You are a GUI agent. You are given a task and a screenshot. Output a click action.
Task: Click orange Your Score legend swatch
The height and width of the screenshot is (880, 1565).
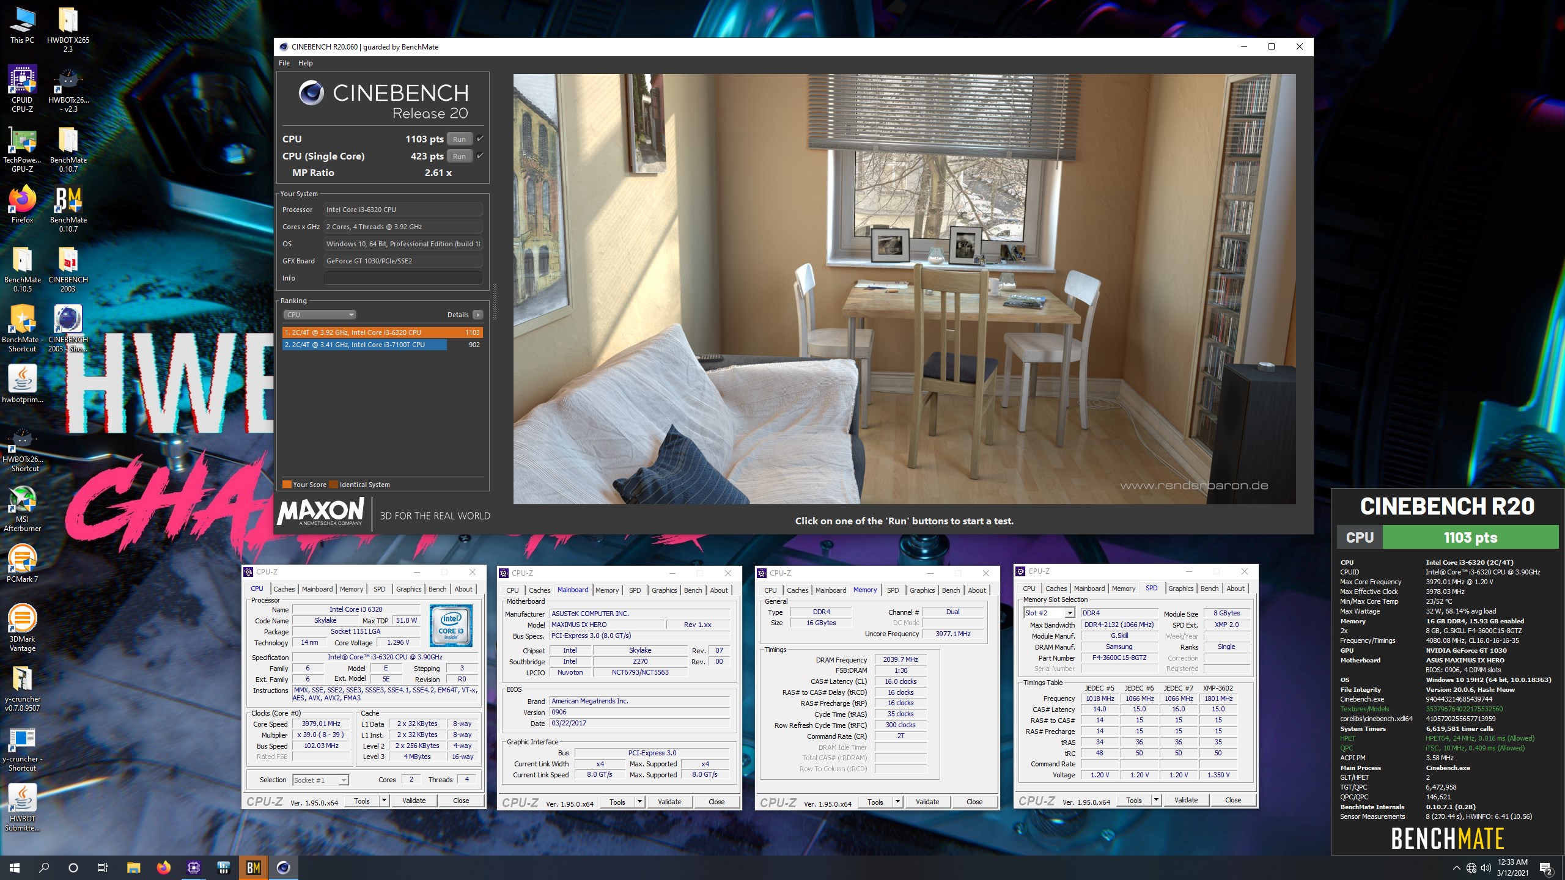coord(287,485)
